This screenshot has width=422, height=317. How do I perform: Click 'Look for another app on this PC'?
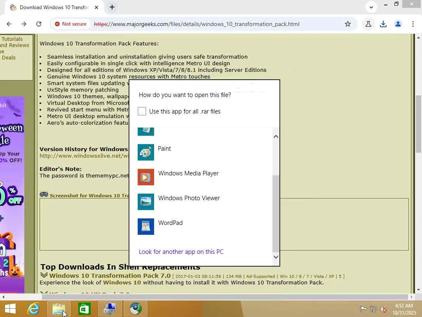181,251
